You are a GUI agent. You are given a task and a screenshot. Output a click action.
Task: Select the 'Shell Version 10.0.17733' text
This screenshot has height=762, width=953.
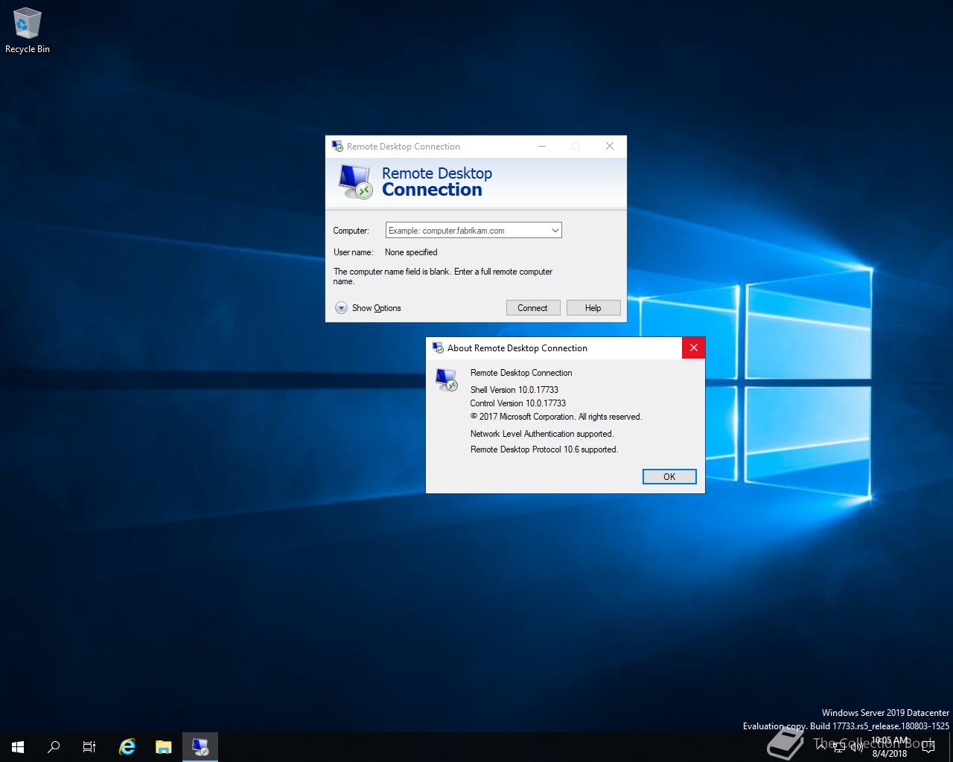tap(514, 390)
